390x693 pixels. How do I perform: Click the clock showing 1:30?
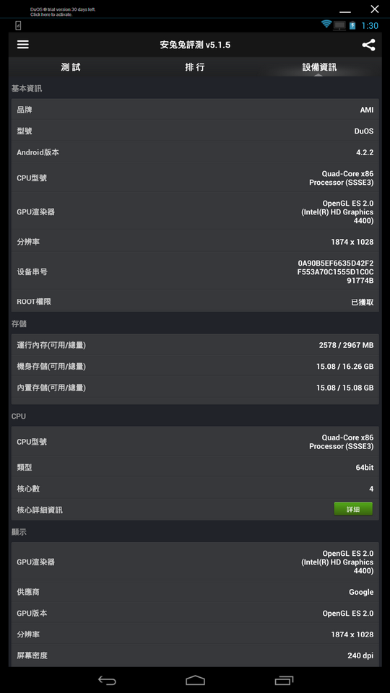click(370, 26)
